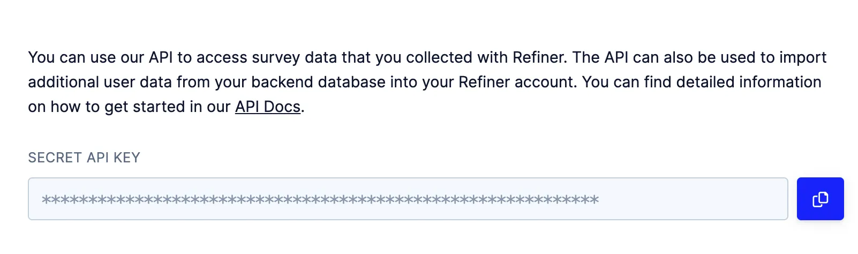Viewport: 858px width, 254px height.
Task: Open the API Docs link
Action: (268, 107)
